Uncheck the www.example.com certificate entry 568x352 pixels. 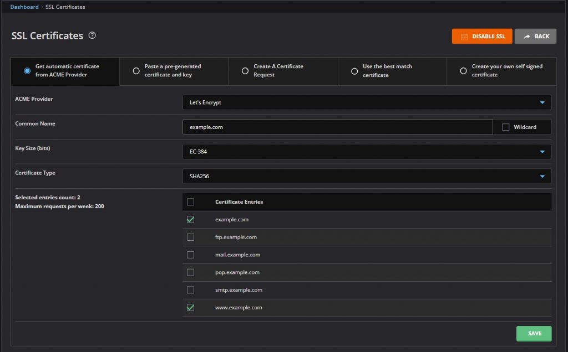click(191, 307)
